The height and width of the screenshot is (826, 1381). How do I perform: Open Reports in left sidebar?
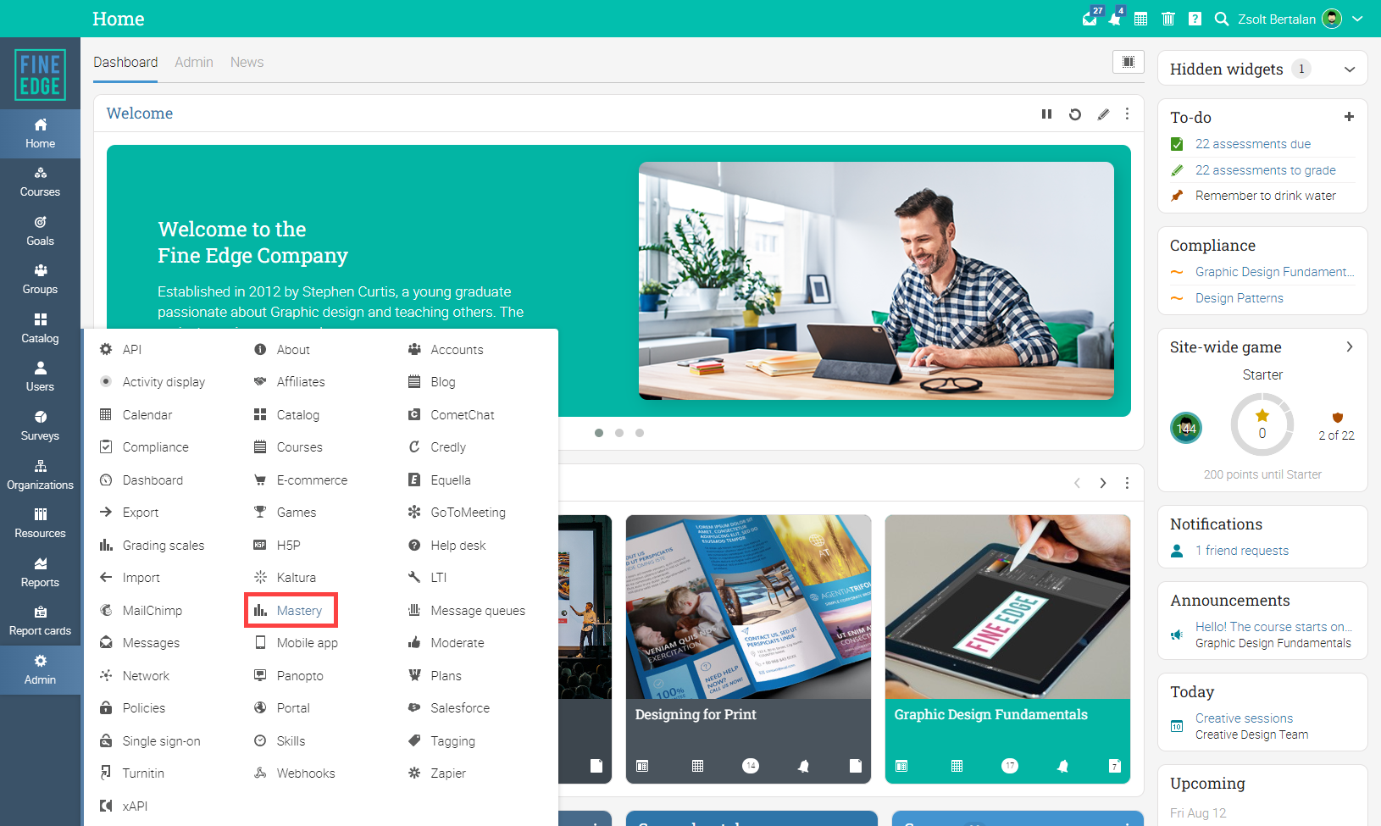pyautogui.click(x=40, y=573)
